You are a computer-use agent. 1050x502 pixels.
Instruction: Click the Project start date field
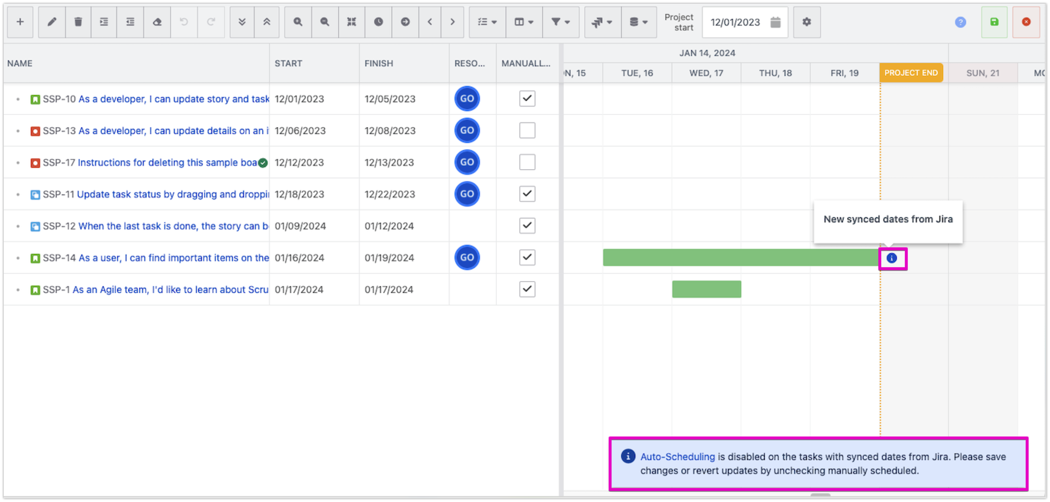click(x=735, y=22)
